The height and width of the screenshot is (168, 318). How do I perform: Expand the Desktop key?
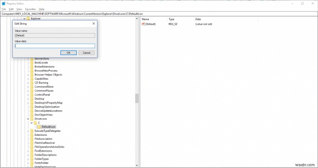28,99
